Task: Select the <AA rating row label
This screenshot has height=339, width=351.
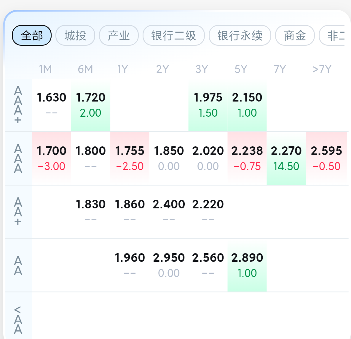Action: click(18, 319)
